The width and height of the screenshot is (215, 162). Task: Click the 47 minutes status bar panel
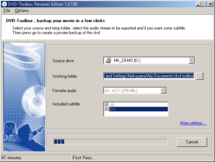pyautogui.click(x=35, y=158)
